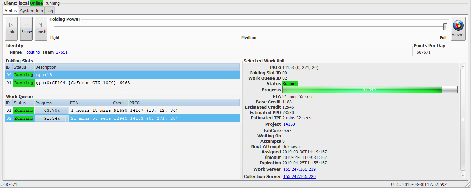
Task: Click the Folding Slots Description column header
Action: click(x=137, y=67)
